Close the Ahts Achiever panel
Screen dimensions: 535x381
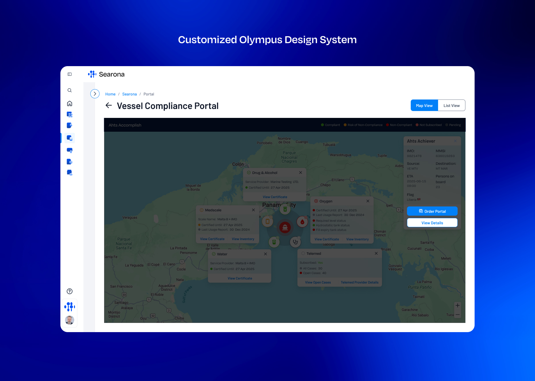click(x=455, y=141)
